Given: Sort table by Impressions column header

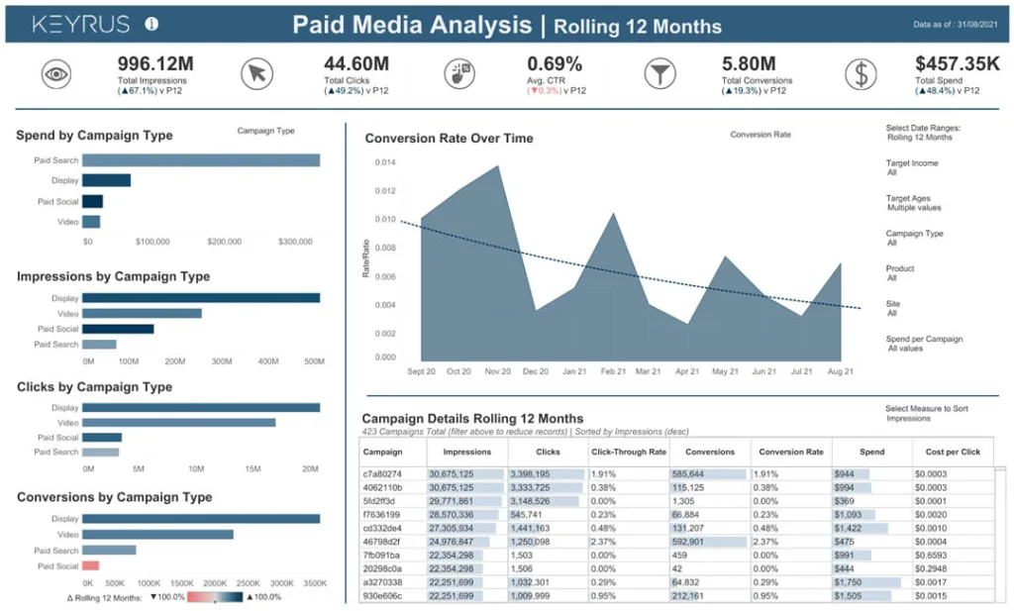Looking at the screenshot, I should pyautogui.click(x=467, y=452).
